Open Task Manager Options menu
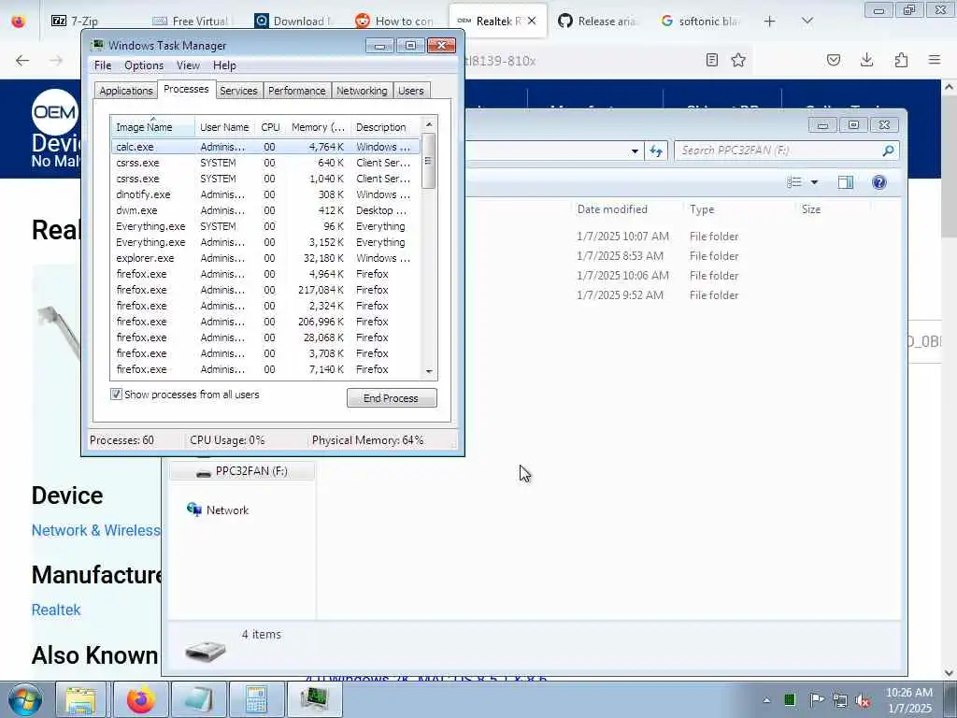Viewport: 957px width, 718px height. pyautogui.click(x=144, y=65)
